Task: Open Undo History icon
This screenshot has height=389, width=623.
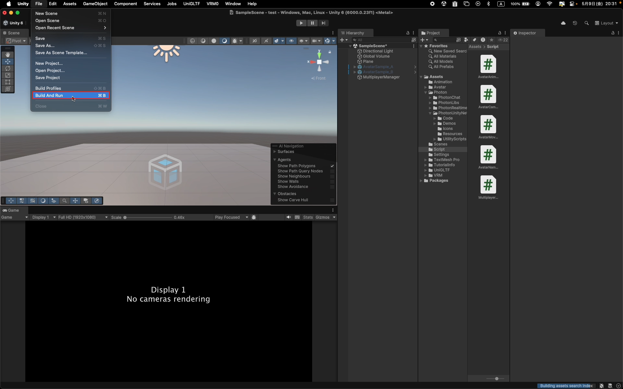Action: pyautogui.click(x=575, y=23)
